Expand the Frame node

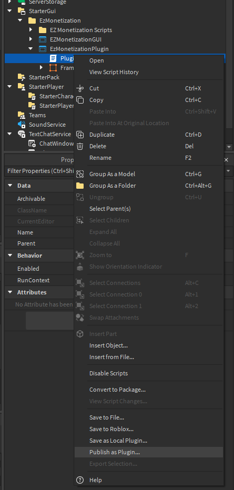click(41, 68)
